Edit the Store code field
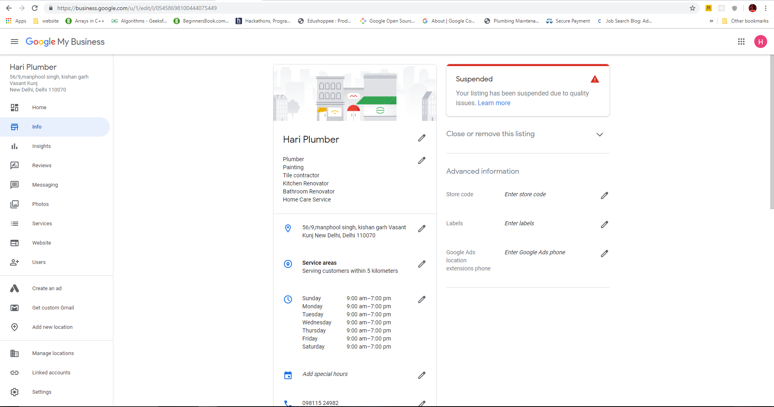The height and width of the screenshot is (407, 774). pyautogui.click(x=605, y=196)
